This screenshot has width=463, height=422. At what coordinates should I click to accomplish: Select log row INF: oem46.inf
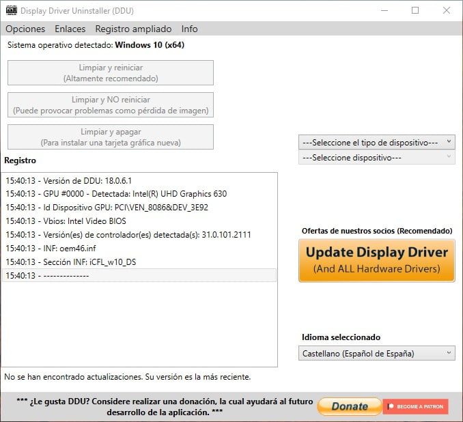pos(139,248)
